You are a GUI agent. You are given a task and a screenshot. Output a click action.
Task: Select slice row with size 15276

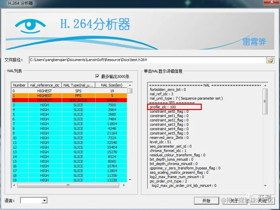[69, 152]
